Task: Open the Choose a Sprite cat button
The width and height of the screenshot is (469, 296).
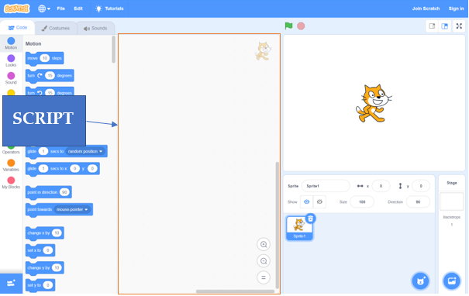Action: [420, 281]
